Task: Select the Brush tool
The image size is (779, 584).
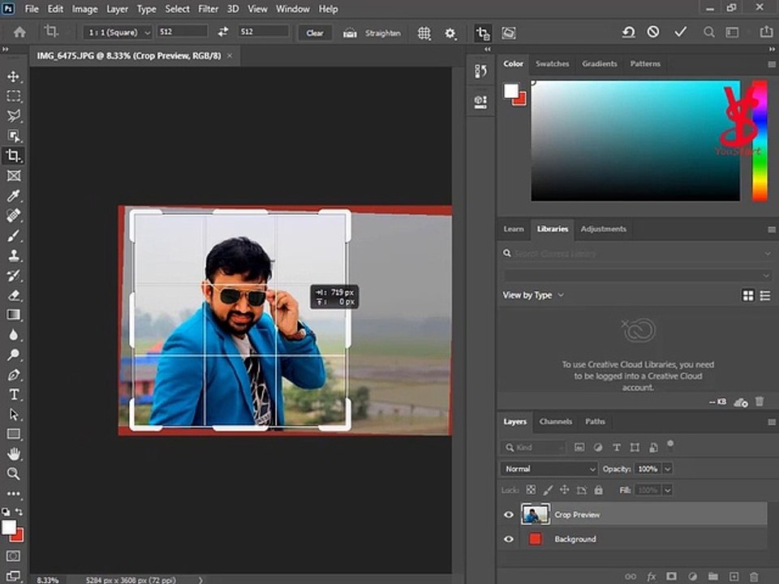Action: pyautogui.click(x=14, y=235)
